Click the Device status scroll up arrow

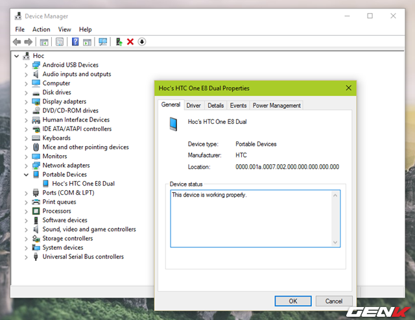coord(335,195)
